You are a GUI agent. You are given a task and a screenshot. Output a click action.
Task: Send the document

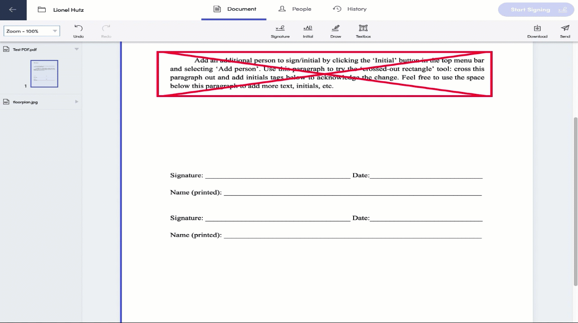click(565, 31)
